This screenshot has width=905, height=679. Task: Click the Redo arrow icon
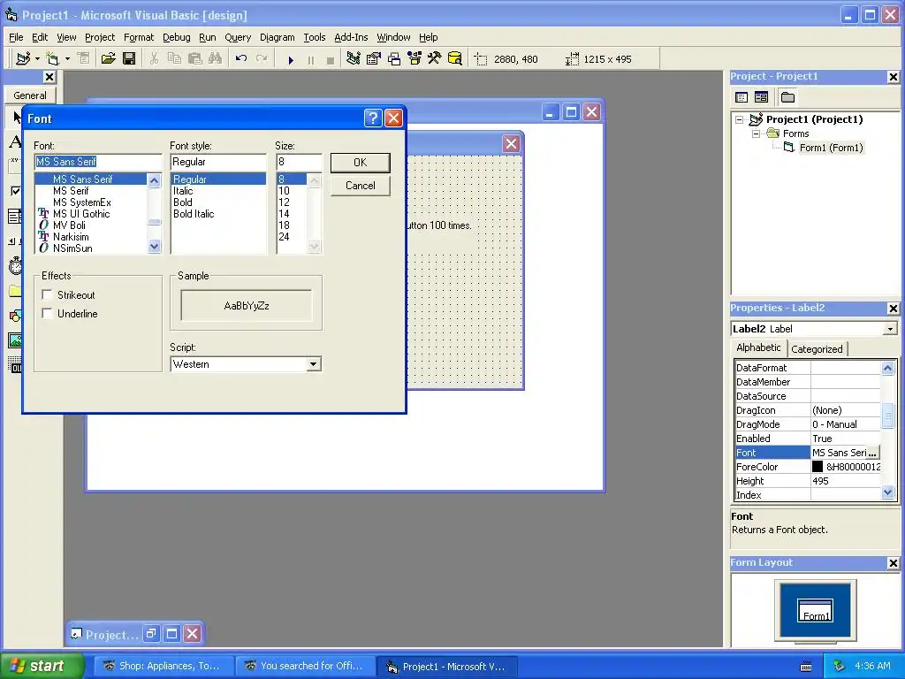tap(262, 59)
